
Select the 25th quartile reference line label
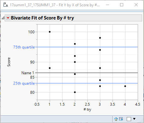(x=24, y=83)
